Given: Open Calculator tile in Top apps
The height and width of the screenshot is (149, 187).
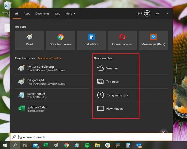Looking at the screenshot, I should point(91,40).
